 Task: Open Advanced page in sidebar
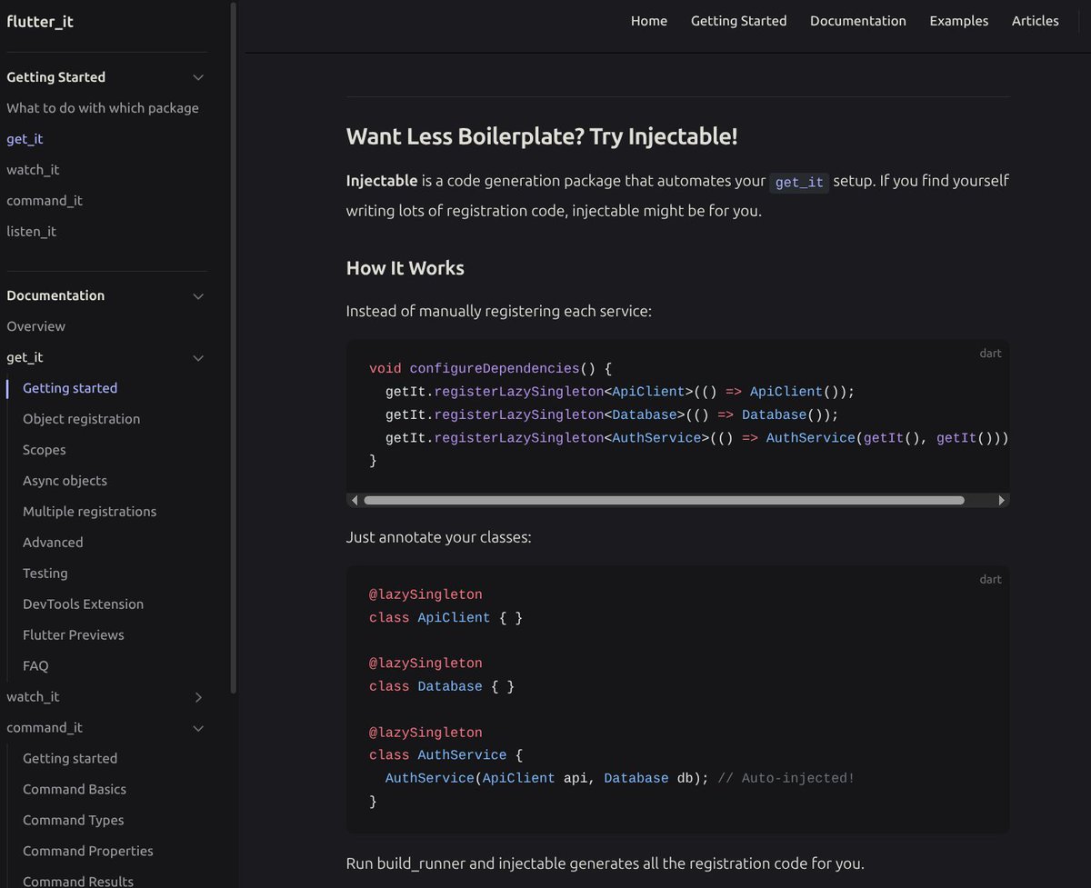(53, 543)
